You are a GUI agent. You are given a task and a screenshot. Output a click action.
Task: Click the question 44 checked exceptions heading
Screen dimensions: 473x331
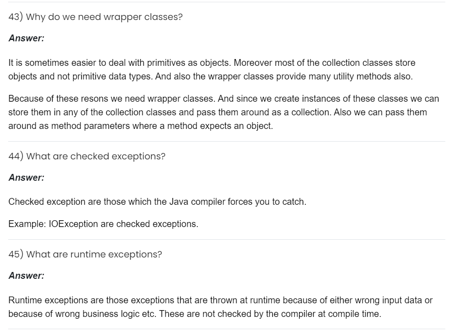point(87,156)
